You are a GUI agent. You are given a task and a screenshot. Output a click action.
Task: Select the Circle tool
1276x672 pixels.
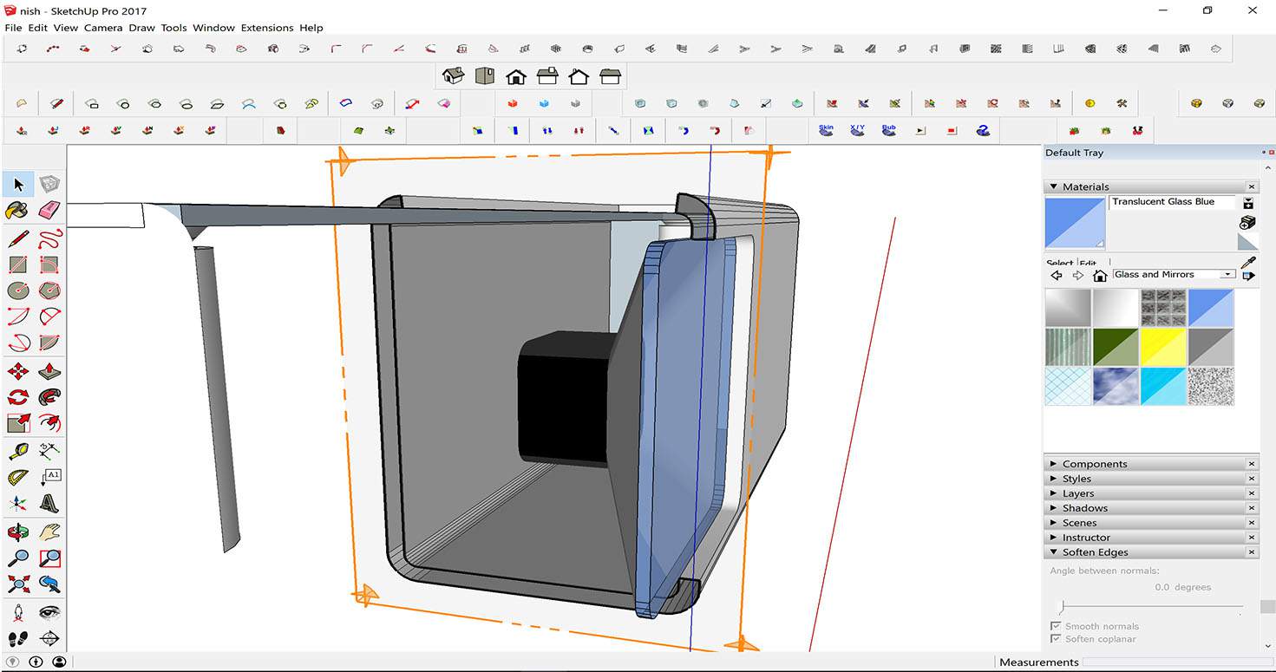pos(18,290)
